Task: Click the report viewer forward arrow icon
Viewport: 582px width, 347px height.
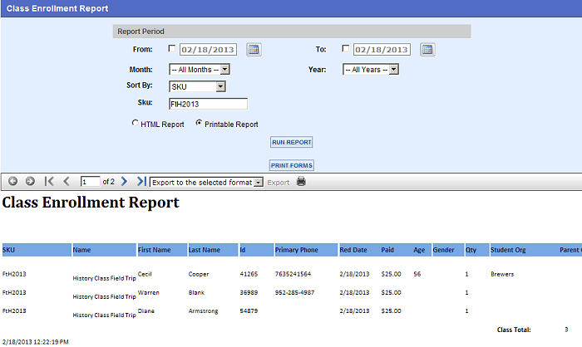Action: pos(30,181)
